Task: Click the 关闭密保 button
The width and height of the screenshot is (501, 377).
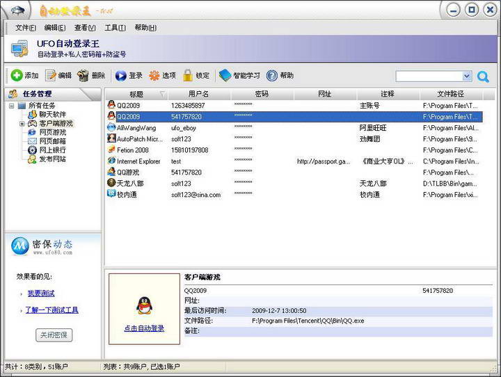Action: point(54,335)
